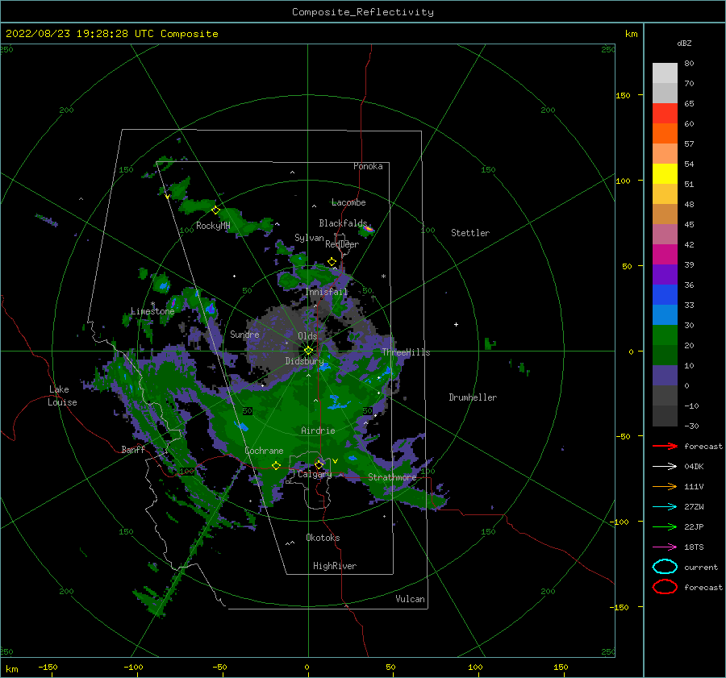Image resolution: width=726 pixels, height=678 pixels.
Task: Select the Sundre label
Action: pos(244,334)
